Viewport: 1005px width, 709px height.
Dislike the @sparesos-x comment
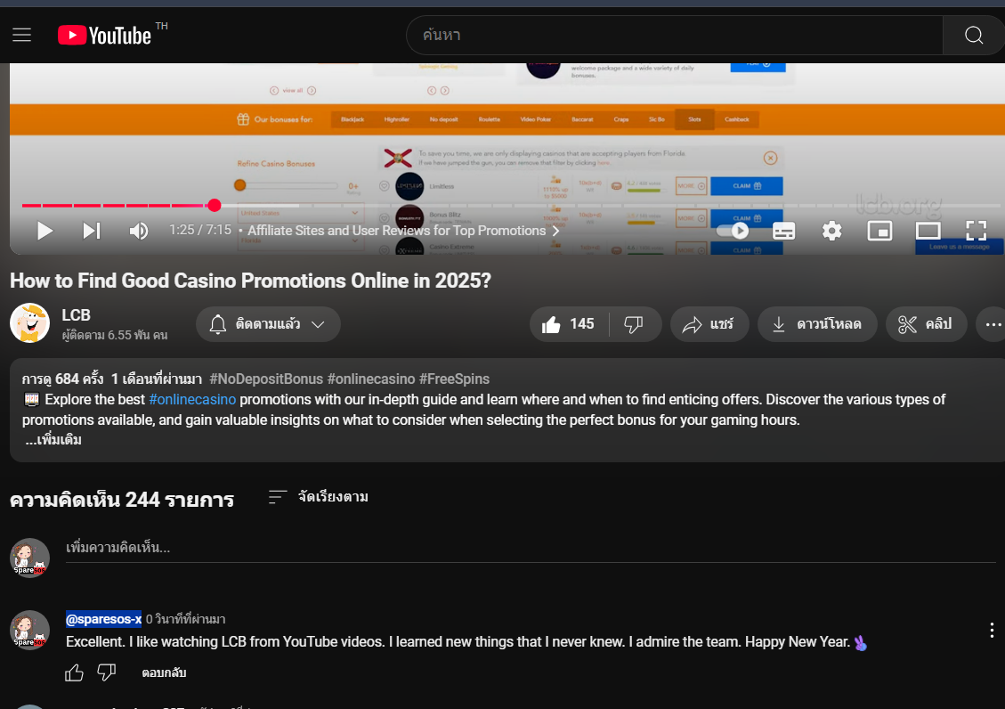[107, 672]
